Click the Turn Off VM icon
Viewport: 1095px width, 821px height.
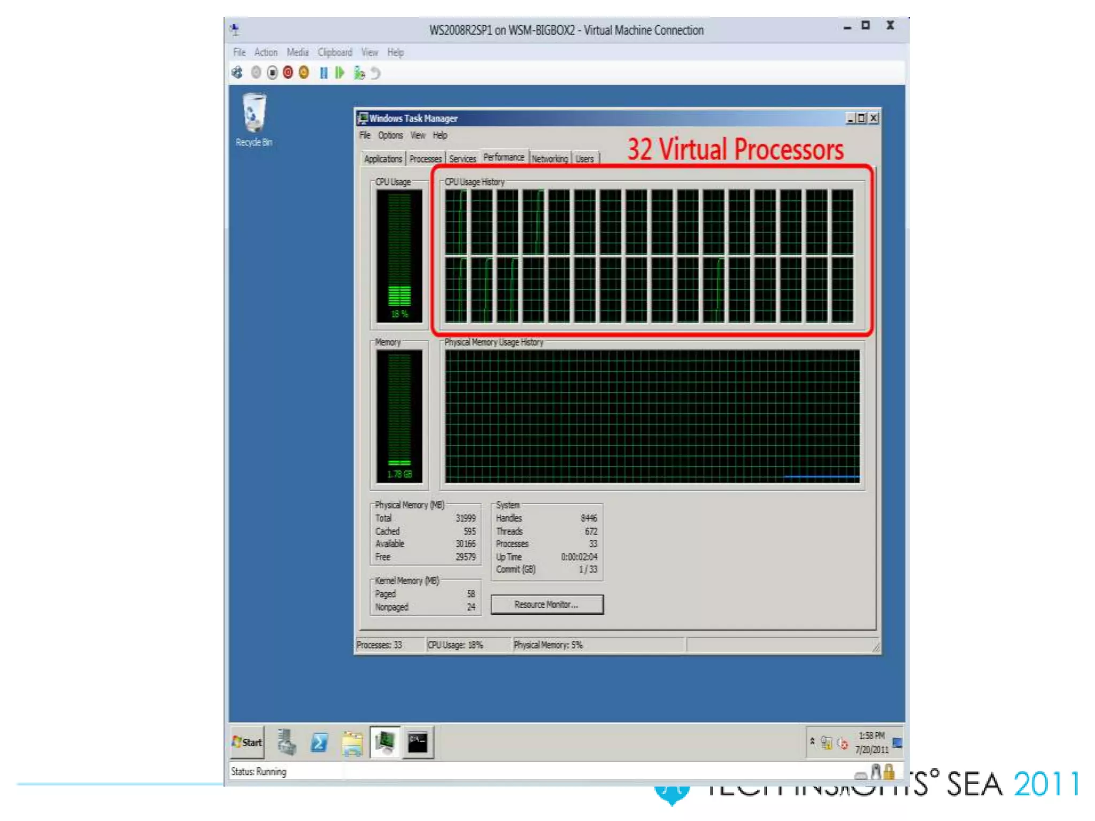pyautogui.click(x=272, y=73)
